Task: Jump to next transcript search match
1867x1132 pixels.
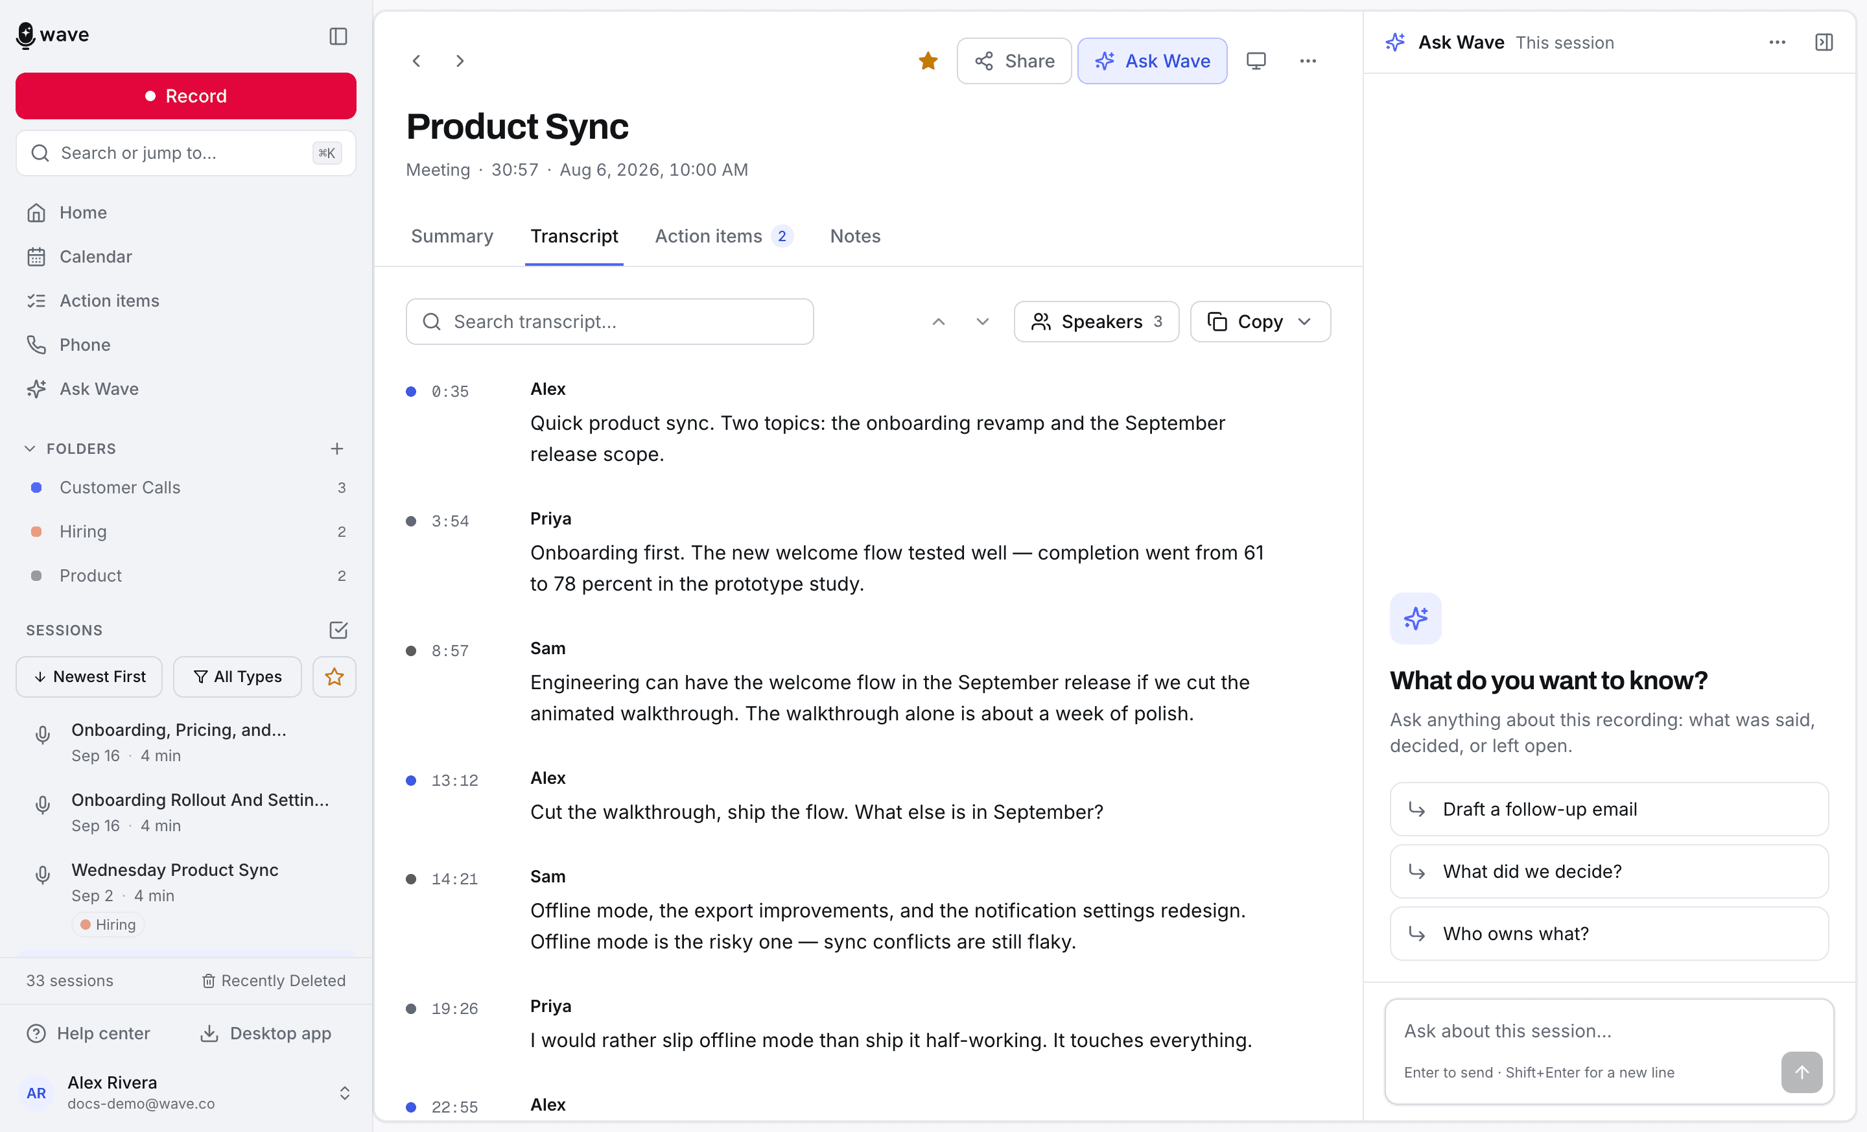Action: (x=982, y=322)
